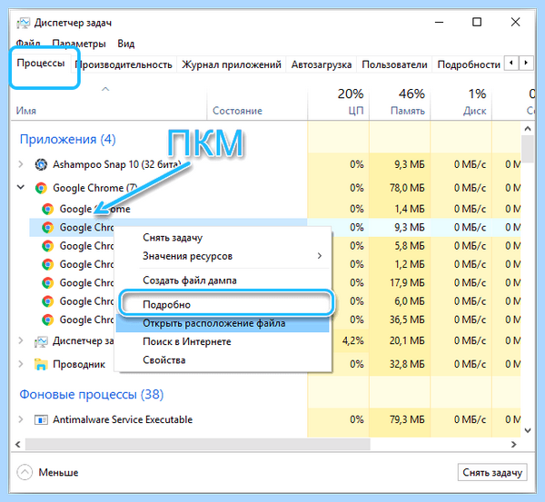Choose Поиск в Интернете
The height and width of the screenshot is (502, 545).
pos(223,341)
